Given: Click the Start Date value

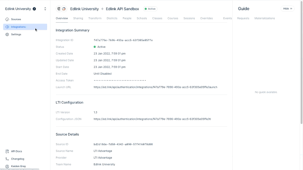Looking at the screenshot, I should (109, 67).
